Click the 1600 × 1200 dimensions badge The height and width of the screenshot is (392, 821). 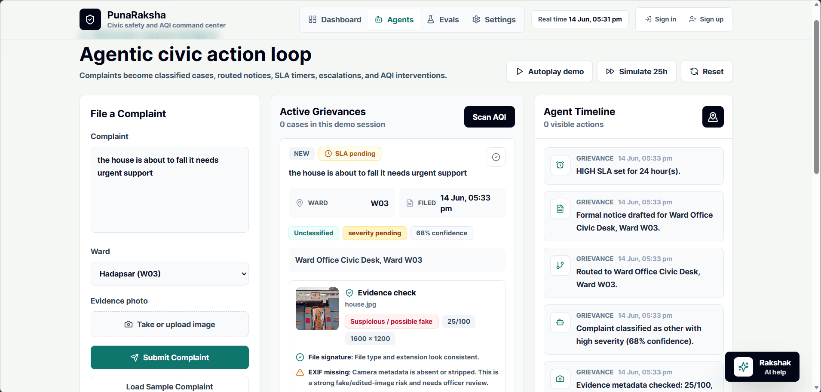370,339
